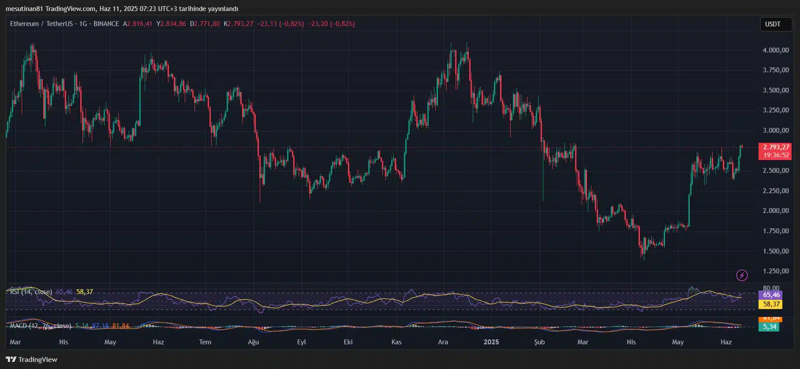Click the Şub month label on time axis
The width and height of the screenshot is (800, 369).
tap(539, 342)
